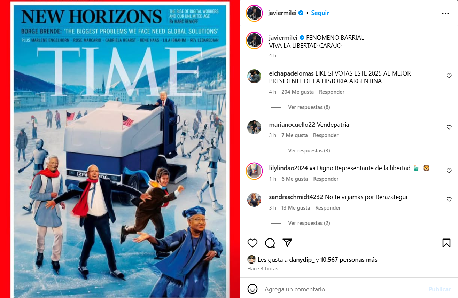Open the three-dot more options menu
The height and width of the screenshot is (298, 458).
pyautogui.click(x=445, y=13)
